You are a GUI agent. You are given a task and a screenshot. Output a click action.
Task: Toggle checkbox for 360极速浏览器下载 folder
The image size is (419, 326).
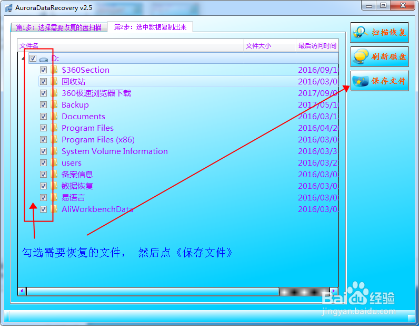pyautogui.click(x=43, y=93)
